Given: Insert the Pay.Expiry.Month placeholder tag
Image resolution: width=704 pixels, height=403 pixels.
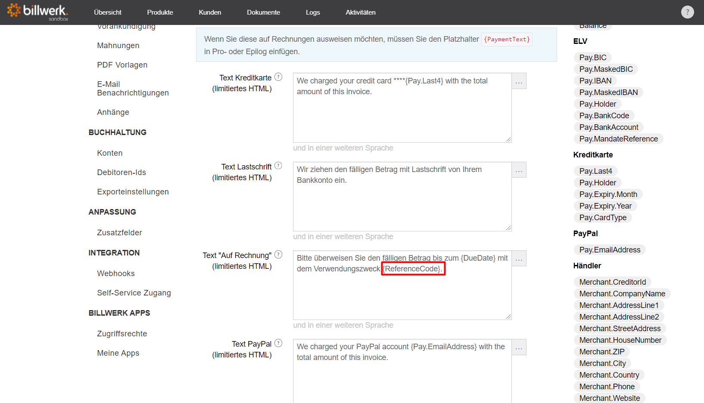Looking at the screenshot, I should [x=608, y=194].
